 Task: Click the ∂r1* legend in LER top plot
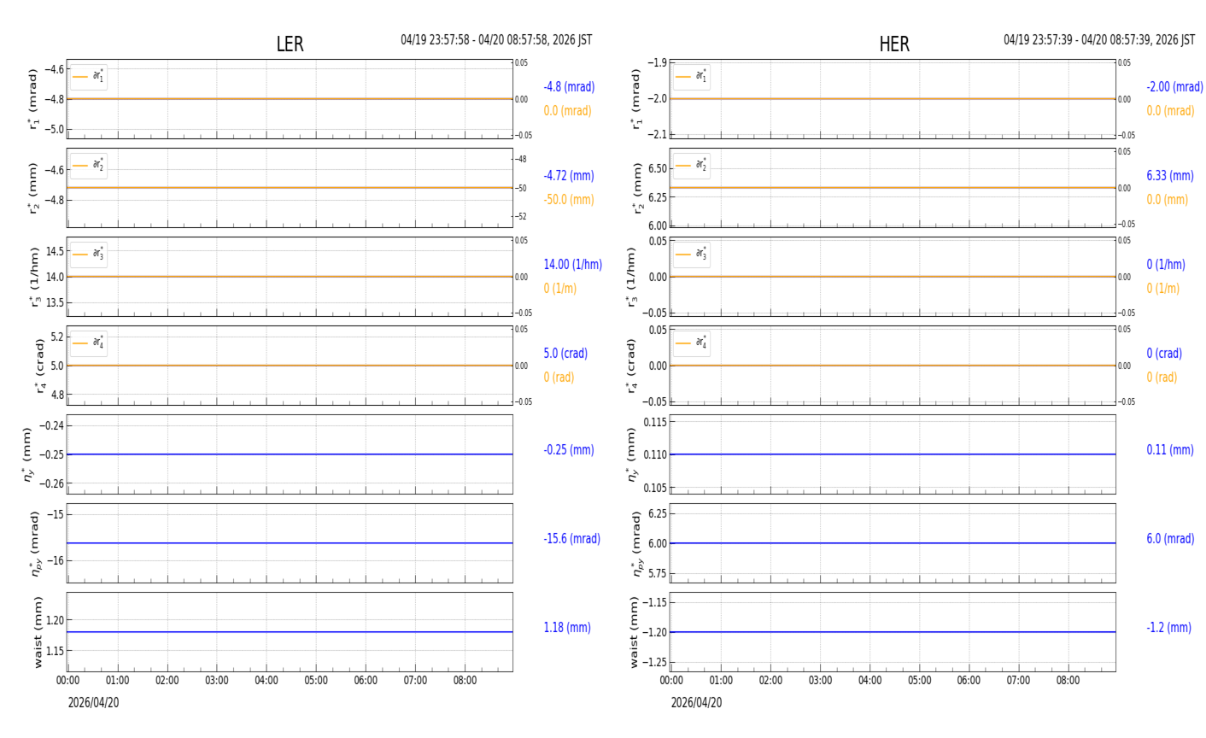(x=89, y=77)
